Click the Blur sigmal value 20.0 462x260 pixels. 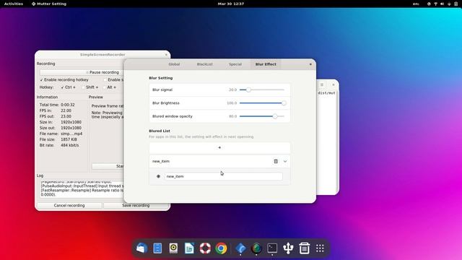(232, 90)
